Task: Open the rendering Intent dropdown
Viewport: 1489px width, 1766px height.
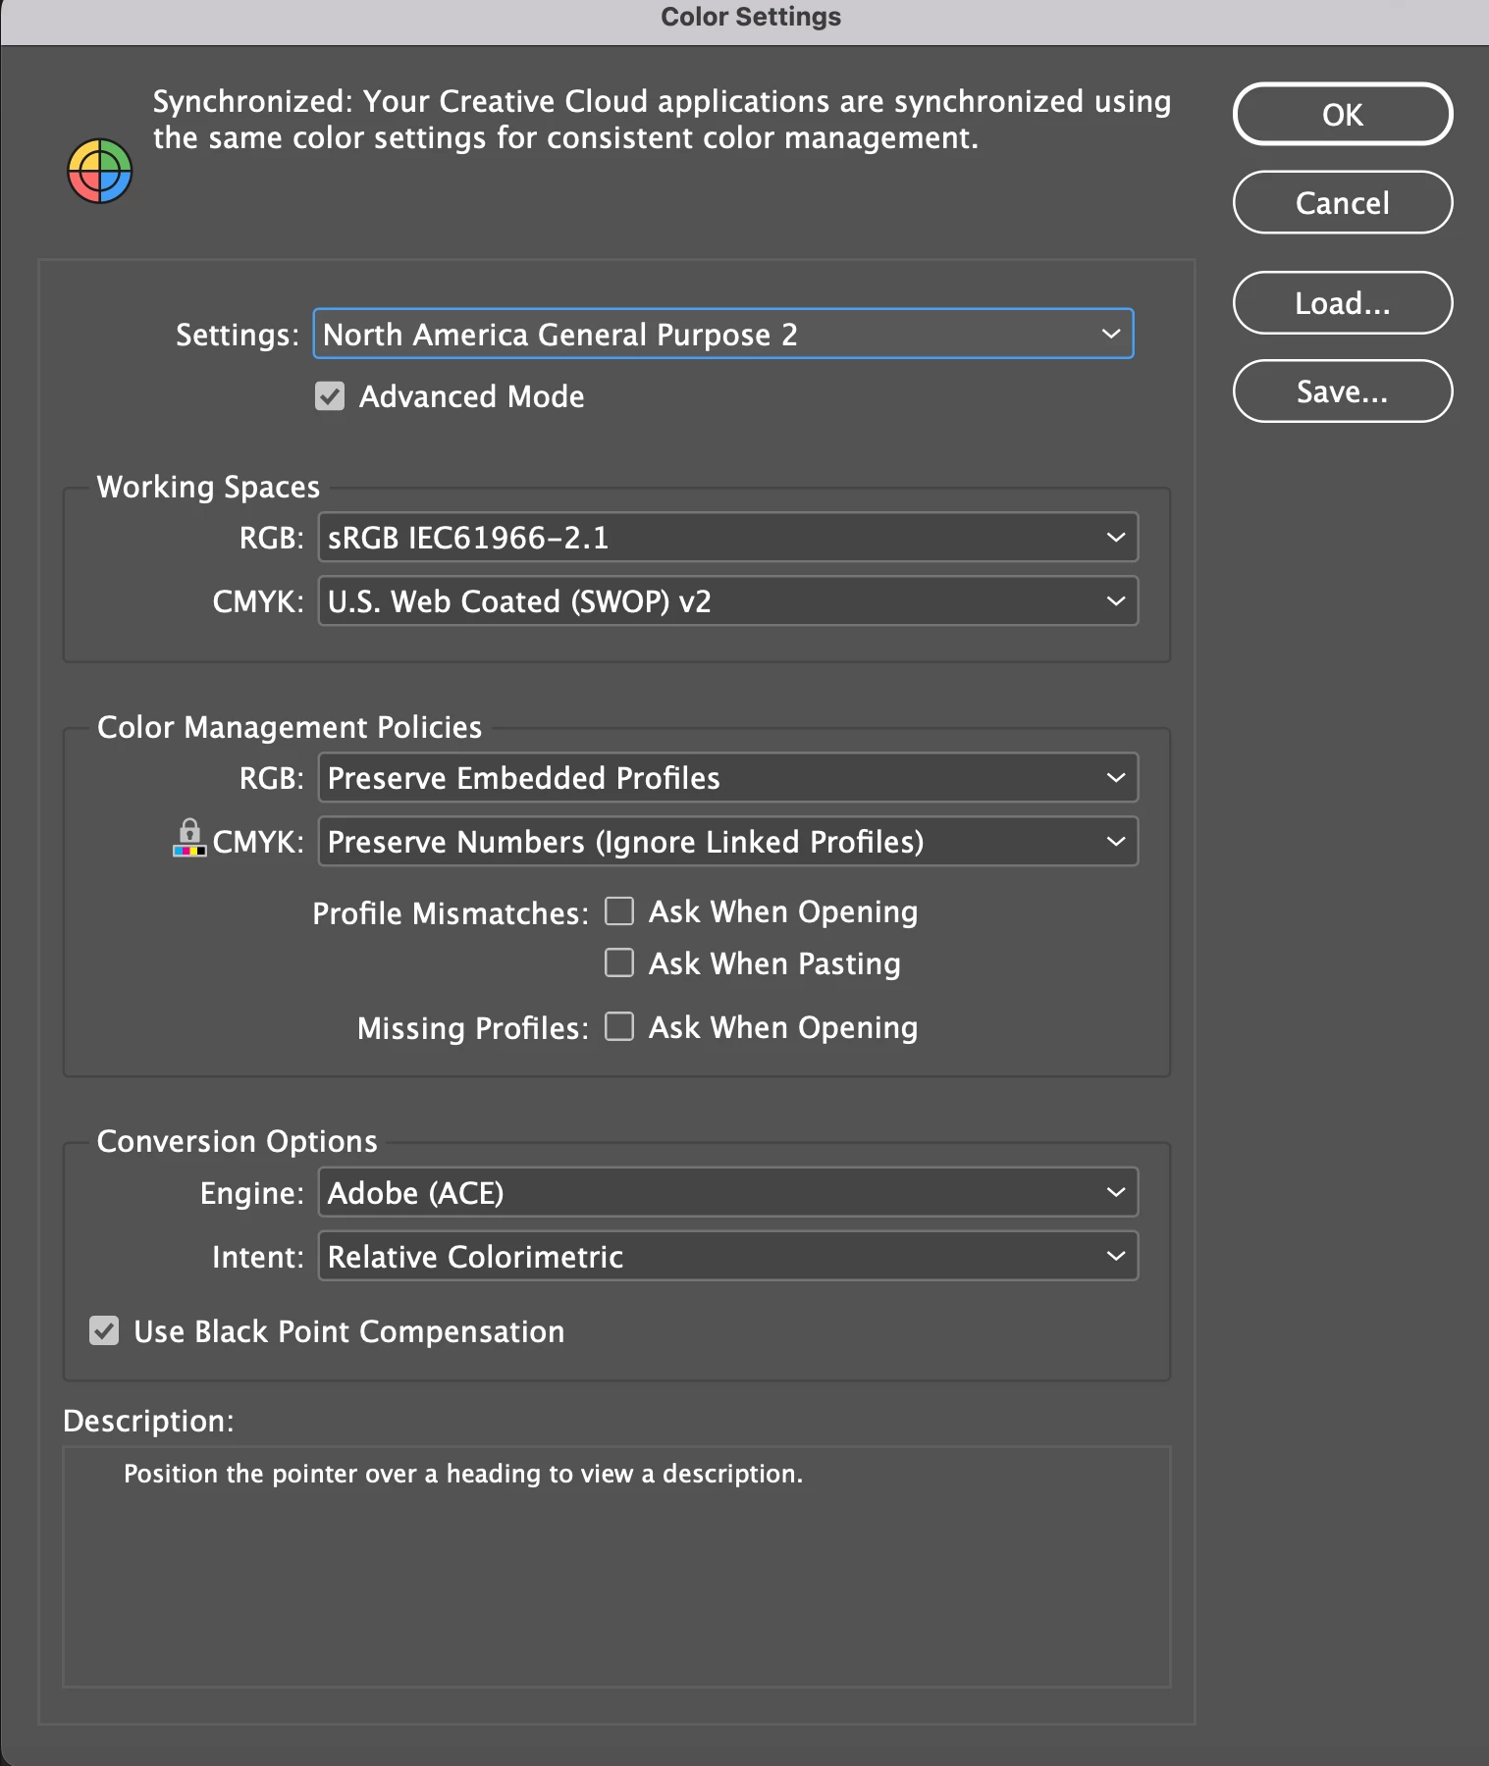Action: click(728, 1256)
